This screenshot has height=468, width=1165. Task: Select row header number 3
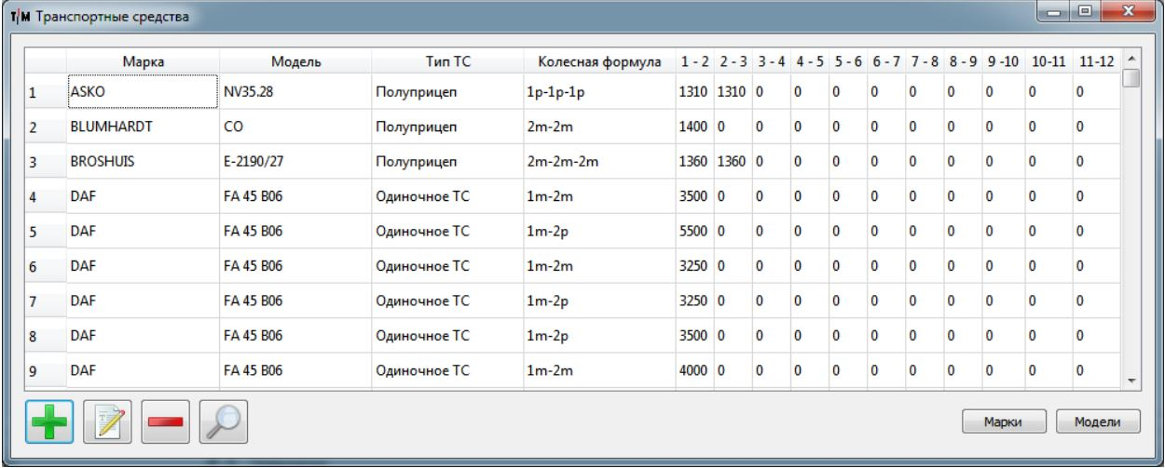pyautogui.click(x=44, y=161)
